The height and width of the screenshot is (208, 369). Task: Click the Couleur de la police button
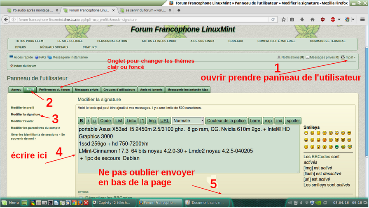227,121
